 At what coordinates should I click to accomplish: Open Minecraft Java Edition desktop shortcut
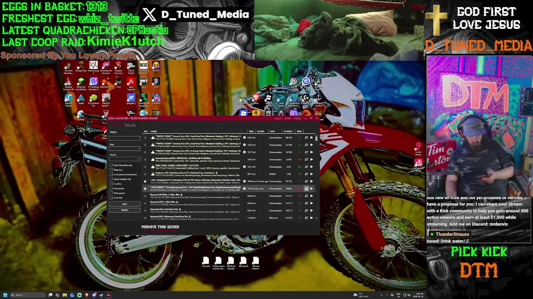[81, 83]
